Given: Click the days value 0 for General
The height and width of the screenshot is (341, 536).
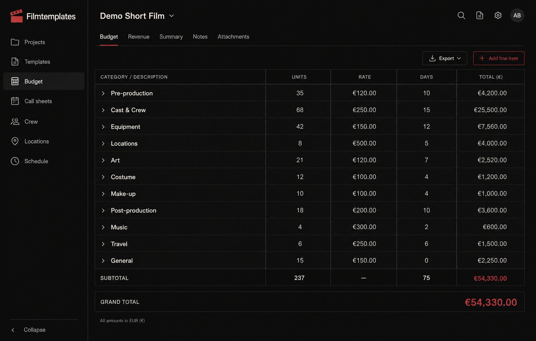Looking at the screenshot, I should pyautogui.click(x=426, y=260).
